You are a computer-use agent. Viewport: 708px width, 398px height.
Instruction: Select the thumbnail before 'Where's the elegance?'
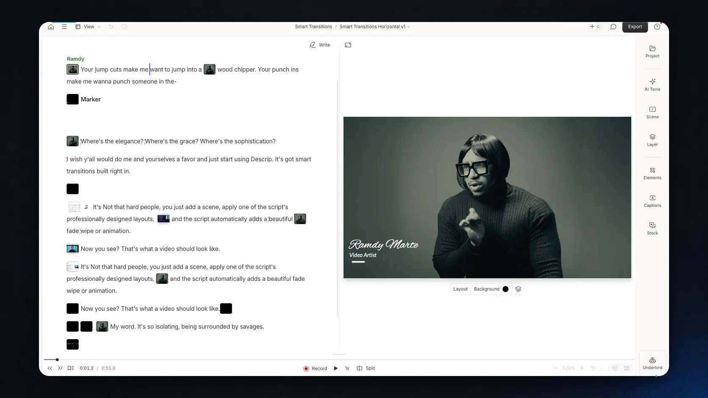pyautogui.click(x=72, y=141)
